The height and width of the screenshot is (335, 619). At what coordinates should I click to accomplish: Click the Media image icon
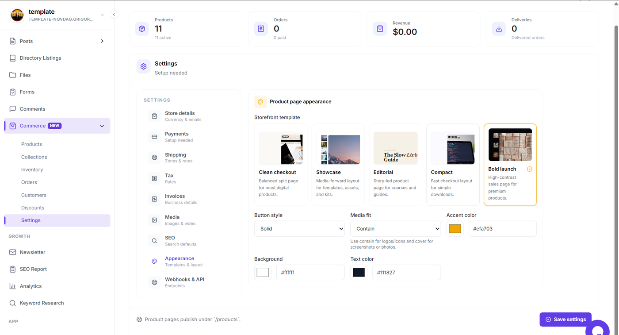point(154,220)
